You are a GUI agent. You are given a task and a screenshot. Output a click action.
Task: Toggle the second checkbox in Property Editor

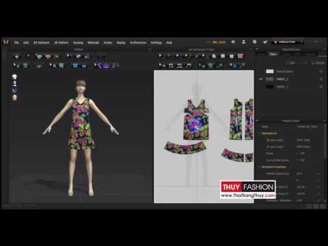point(298,160)
